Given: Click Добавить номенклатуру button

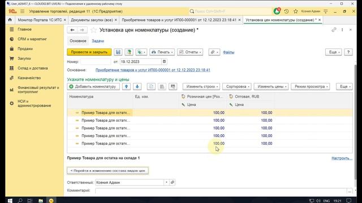Looking at the screenshot, I should coord(93,86).
